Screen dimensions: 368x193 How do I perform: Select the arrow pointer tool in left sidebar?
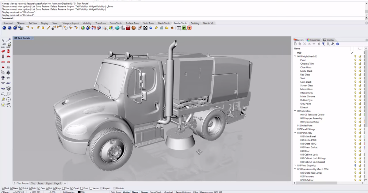[x=3, y=40]
